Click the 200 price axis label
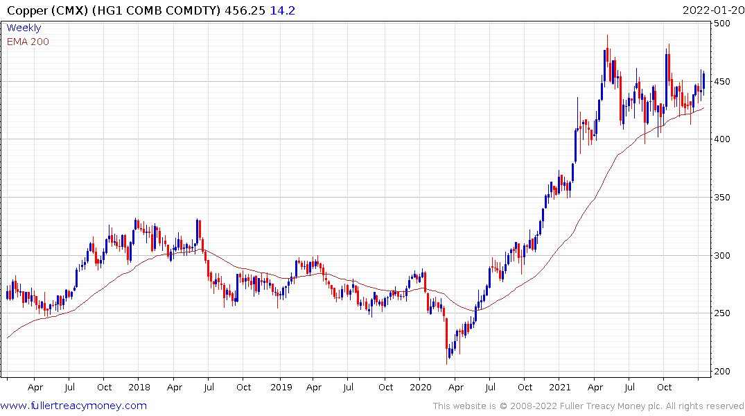Screen dimensions: 745x416 pyautogui.click(x=722, y=372)
